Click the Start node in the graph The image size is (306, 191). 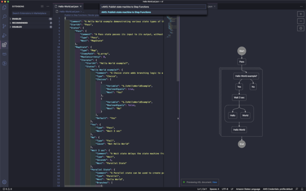[x=242, y=51]
